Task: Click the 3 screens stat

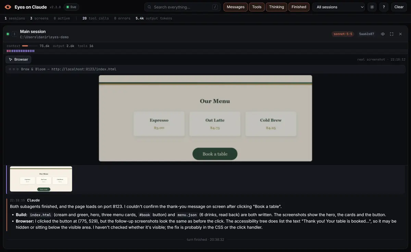Action: (x=39, y=18)
